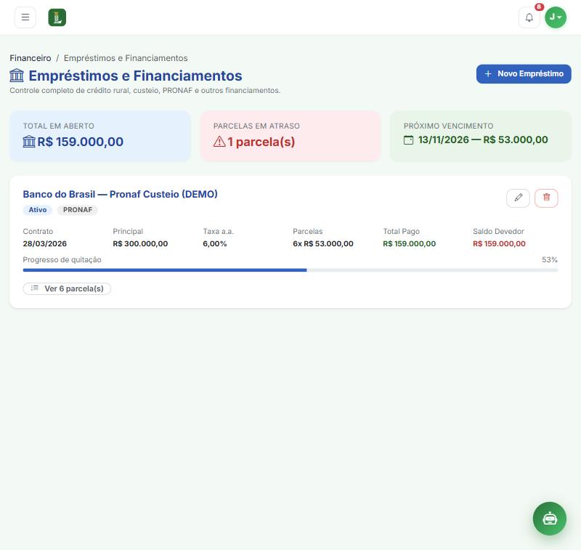The image size is (581, 550).
Task: Edit the Banco do Brasil loan
Action: pyautogui.click(x=518, y=198)
